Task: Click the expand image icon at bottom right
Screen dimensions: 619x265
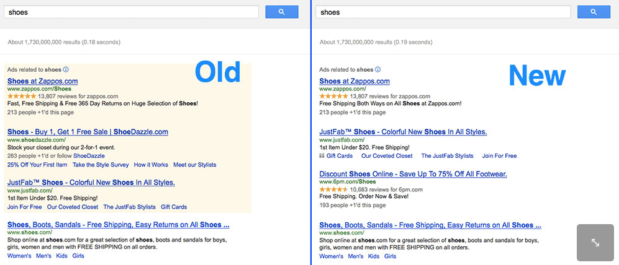Action: [x=595, y=243]
